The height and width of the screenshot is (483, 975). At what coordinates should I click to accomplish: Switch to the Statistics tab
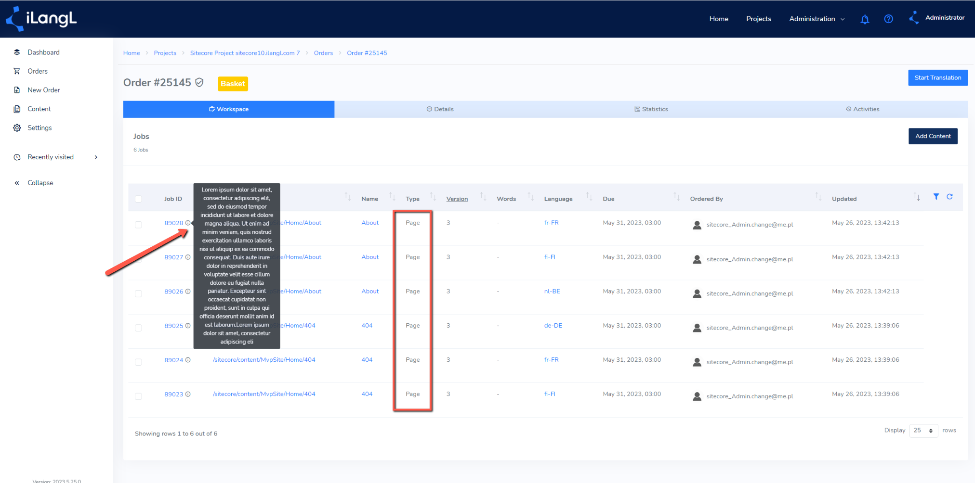(x=651, y=109)
